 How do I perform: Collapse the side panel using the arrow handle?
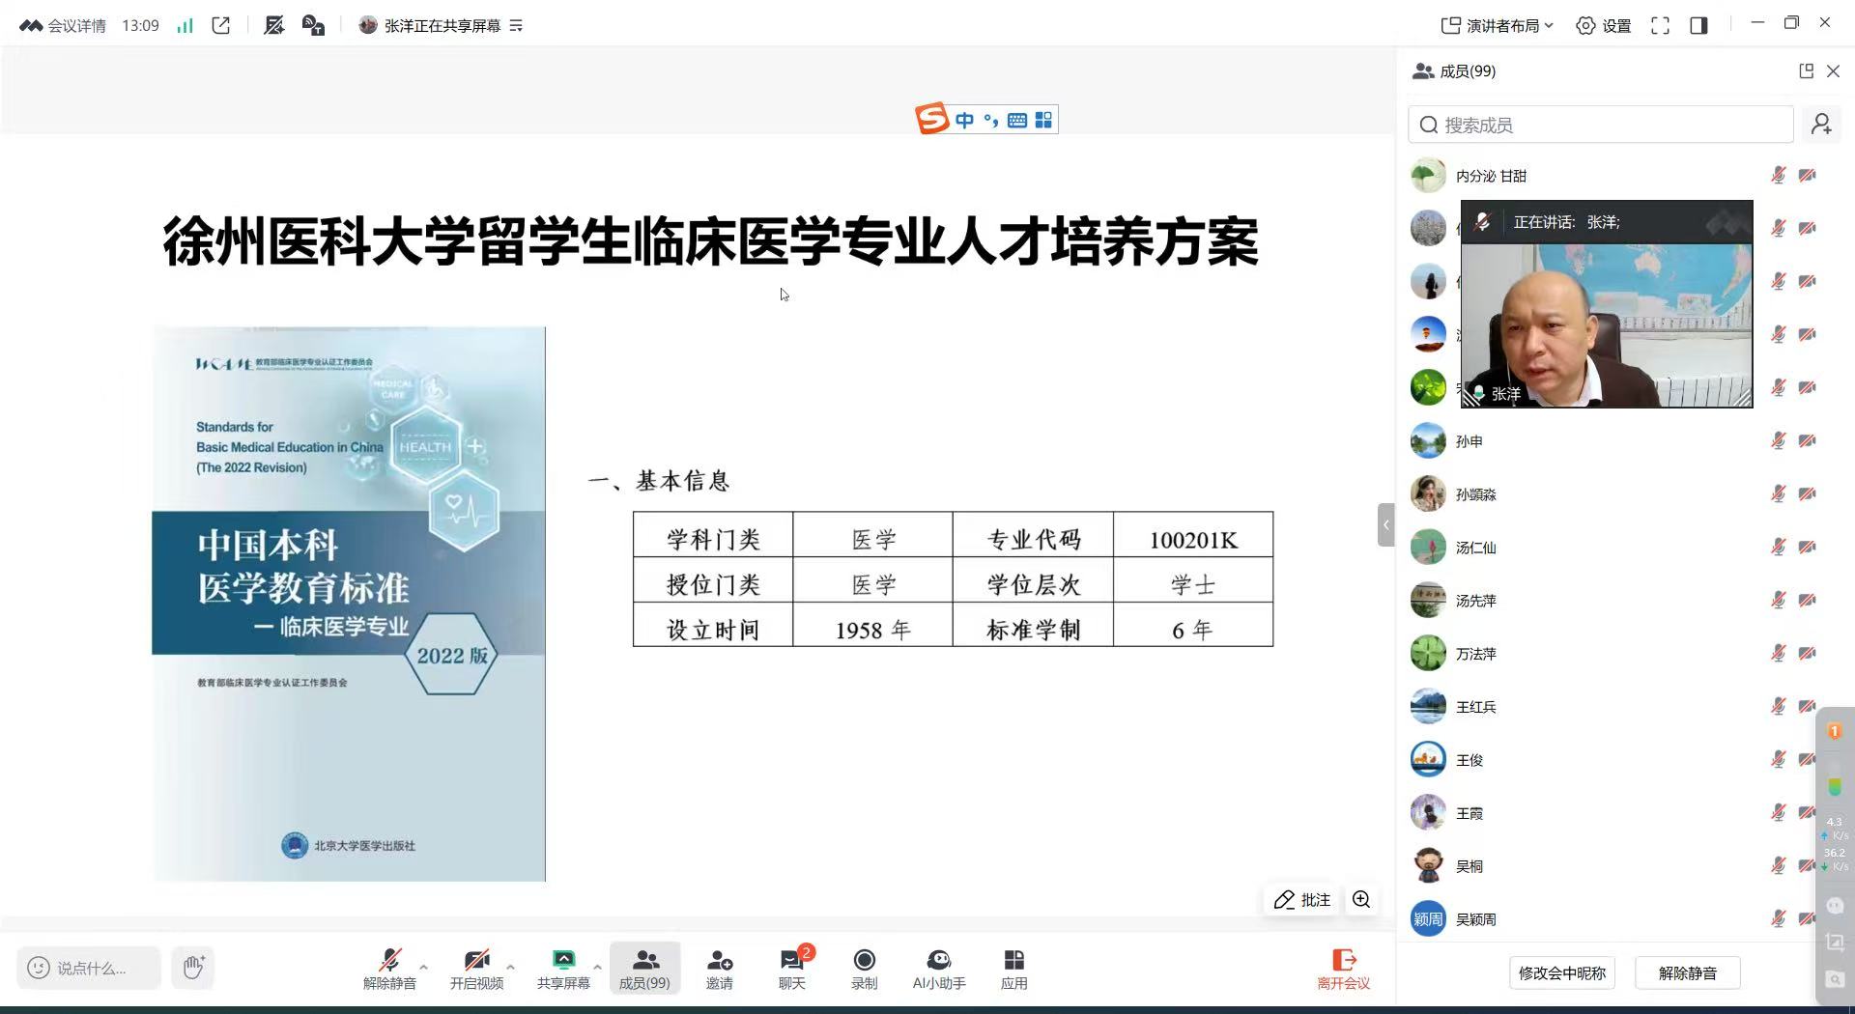click(x=1385, y=525)
